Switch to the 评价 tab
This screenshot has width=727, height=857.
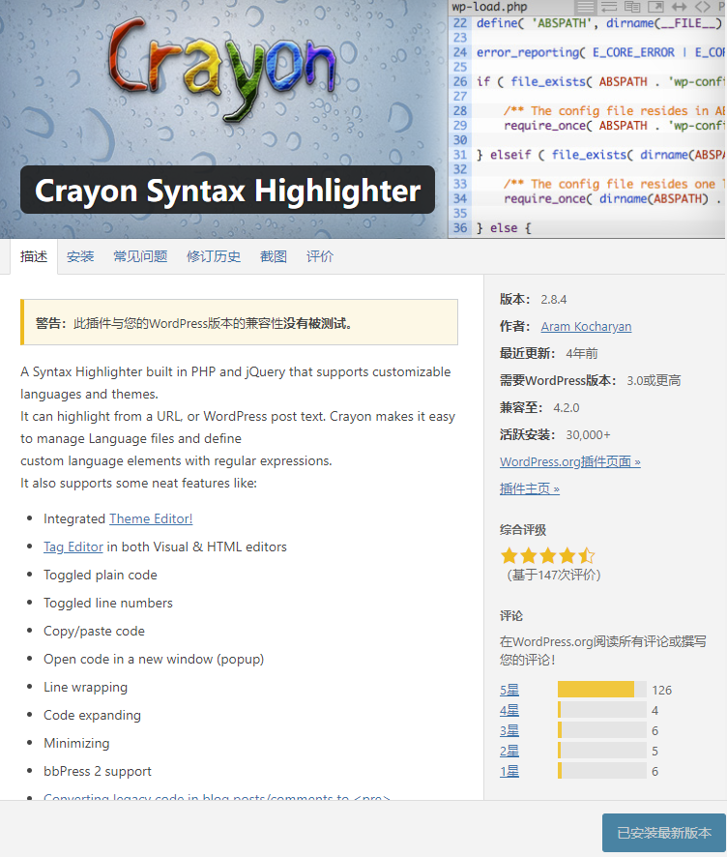tap(320, 256)
